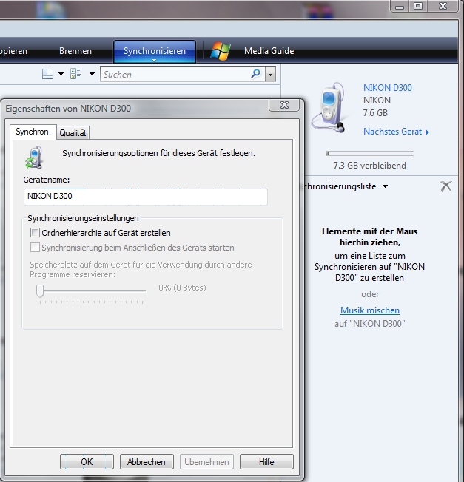Open the view options dropdown arrow
The height and width of the screenshot is (482, 464).
92,74
